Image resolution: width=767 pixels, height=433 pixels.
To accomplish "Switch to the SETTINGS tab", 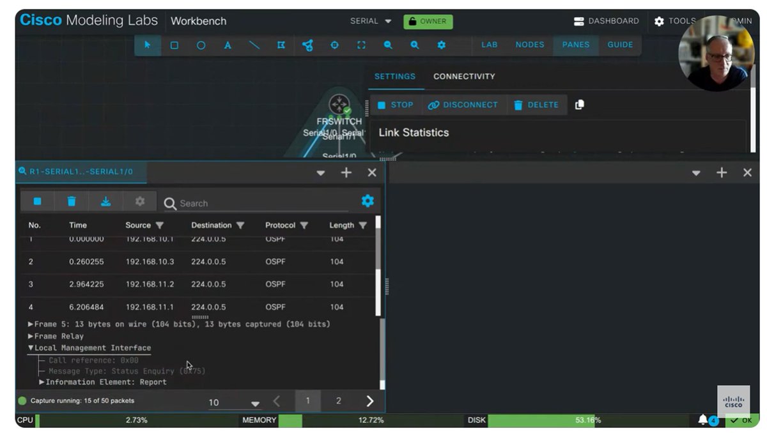I will pos(395,77).
